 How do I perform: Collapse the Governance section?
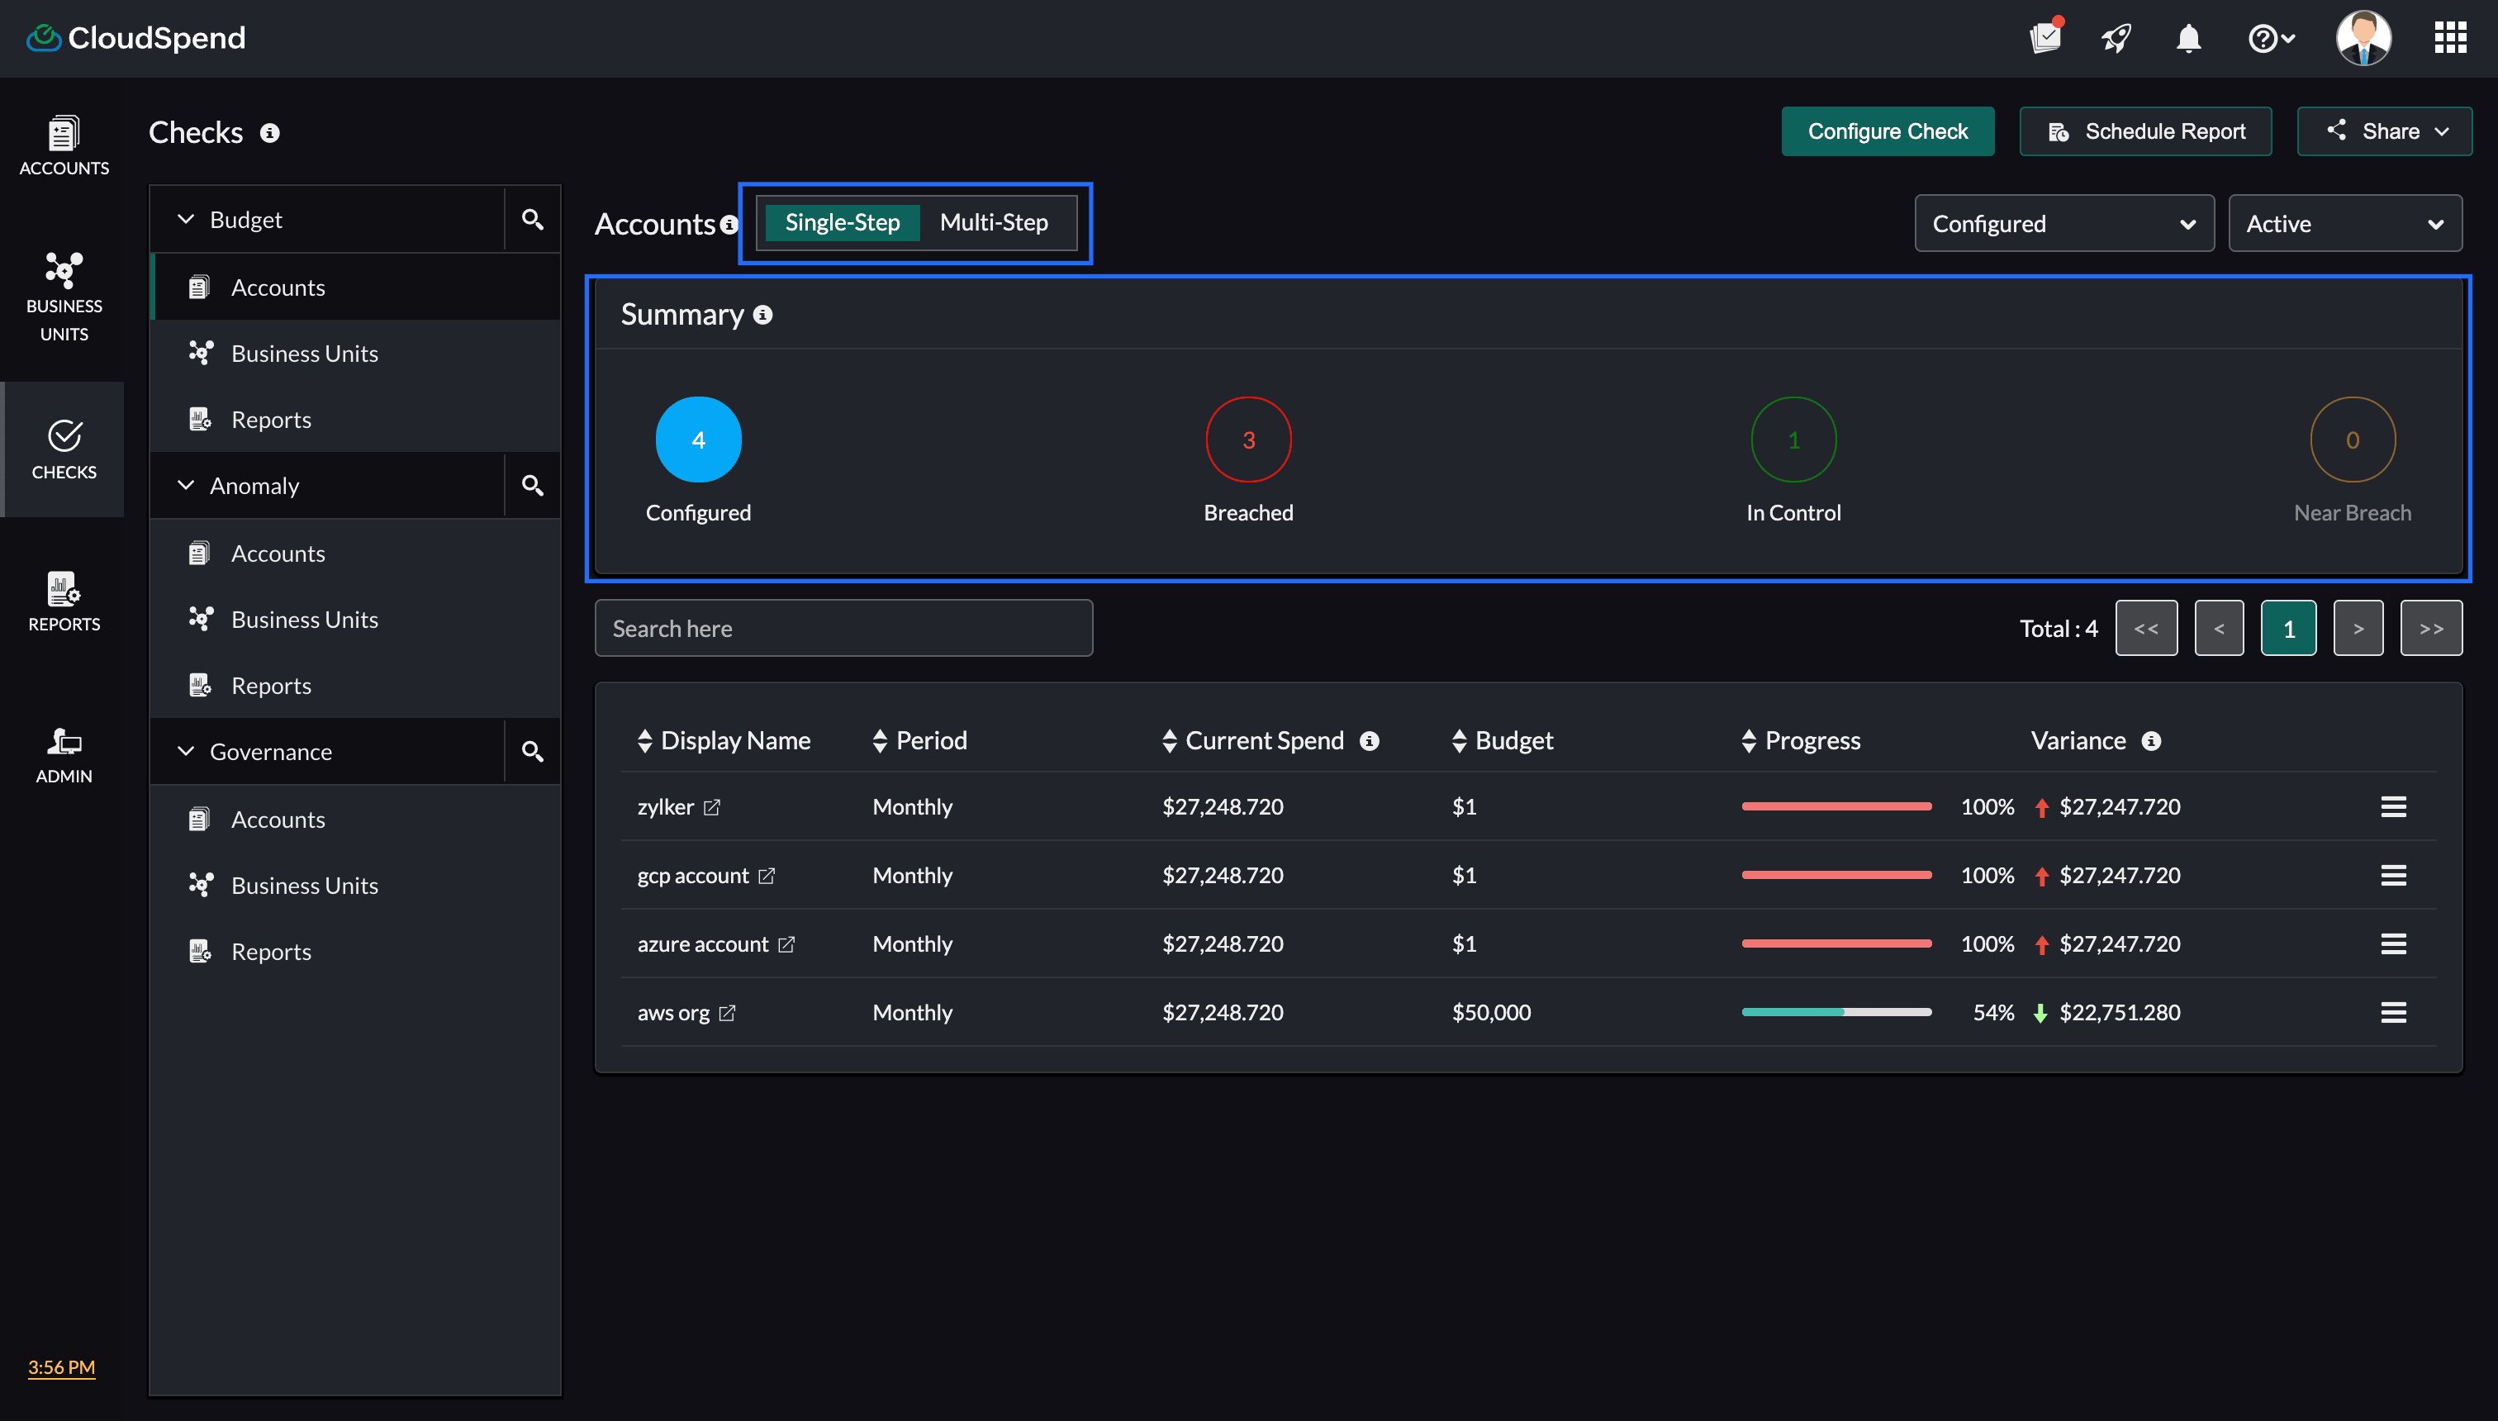185,752
